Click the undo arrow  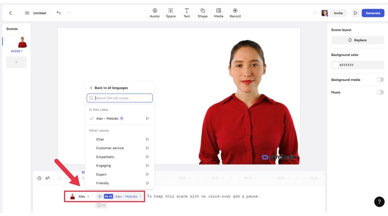click(x=59, y=13)
